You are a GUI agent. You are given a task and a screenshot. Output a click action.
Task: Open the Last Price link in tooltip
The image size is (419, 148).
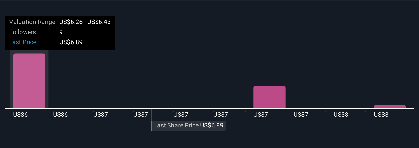pos(23,42)
